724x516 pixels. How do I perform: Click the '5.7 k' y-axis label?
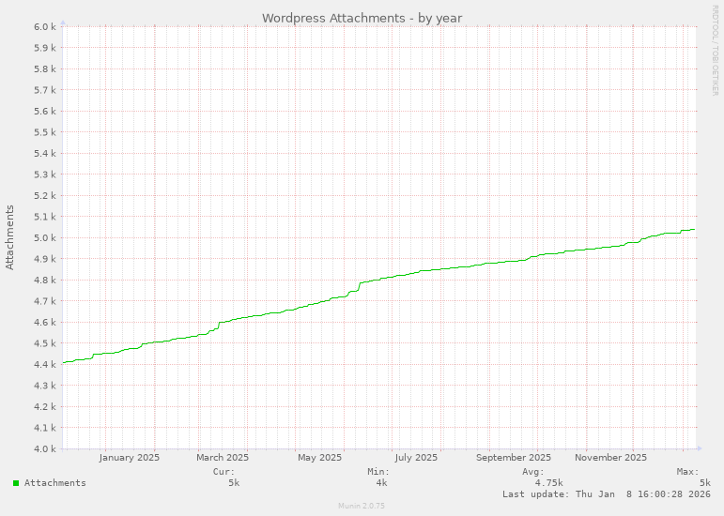coord(45,90)
